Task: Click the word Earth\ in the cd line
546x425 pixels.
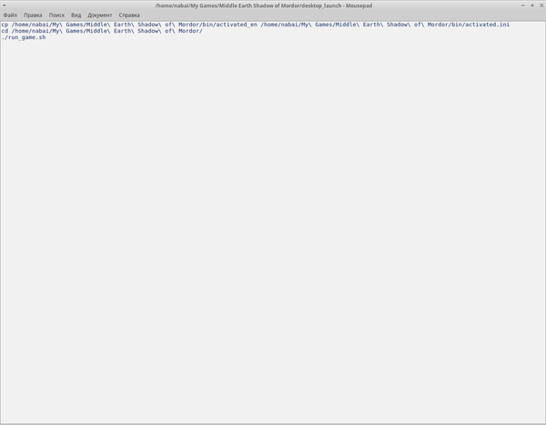Action: (123, 31)
